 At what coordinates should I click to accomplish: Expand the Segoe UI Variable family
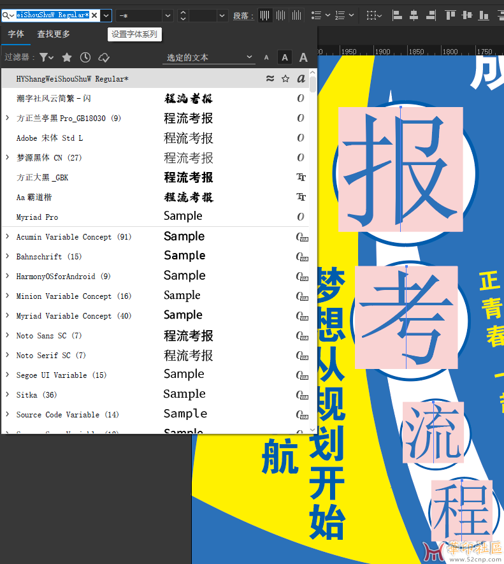[7, 375]
